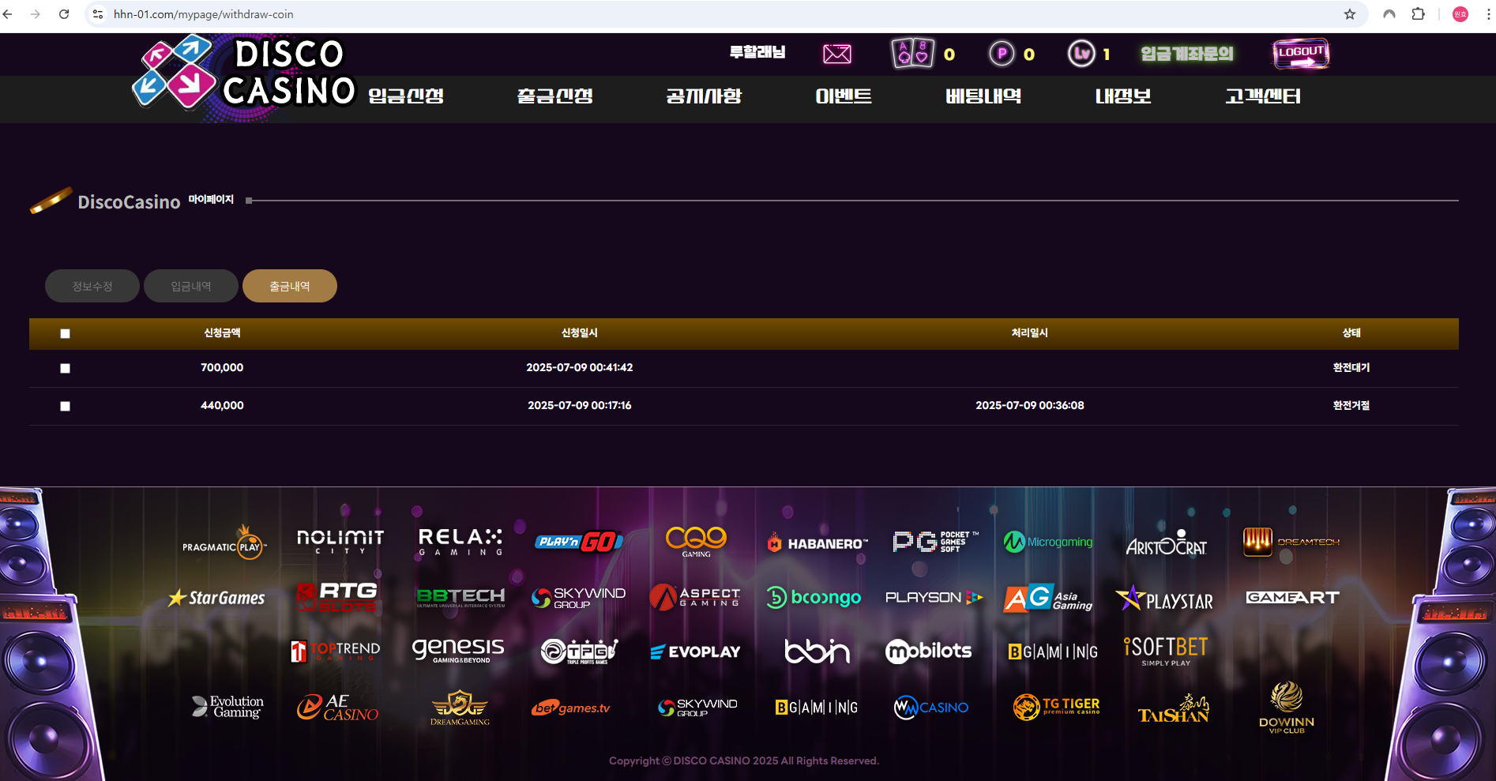Check the 440,000 withdrawal row checkbox

65,406
